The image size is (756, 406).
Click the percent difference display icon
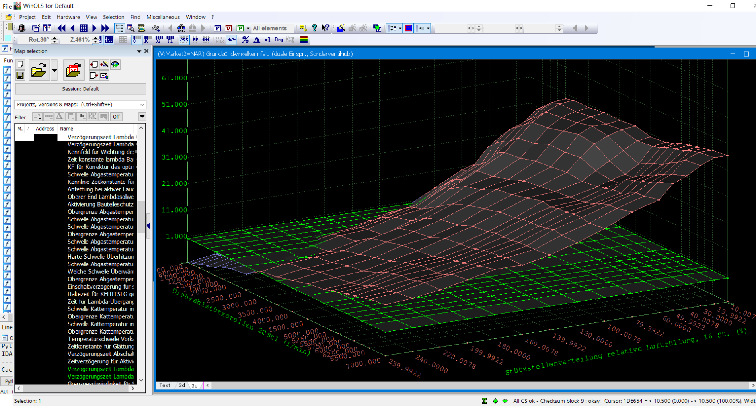[x=246, y=40]
